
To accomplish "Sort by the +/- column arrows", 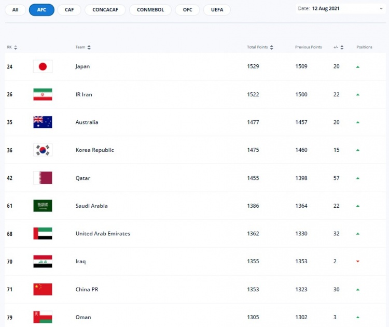I will click(x=342, y=47).
